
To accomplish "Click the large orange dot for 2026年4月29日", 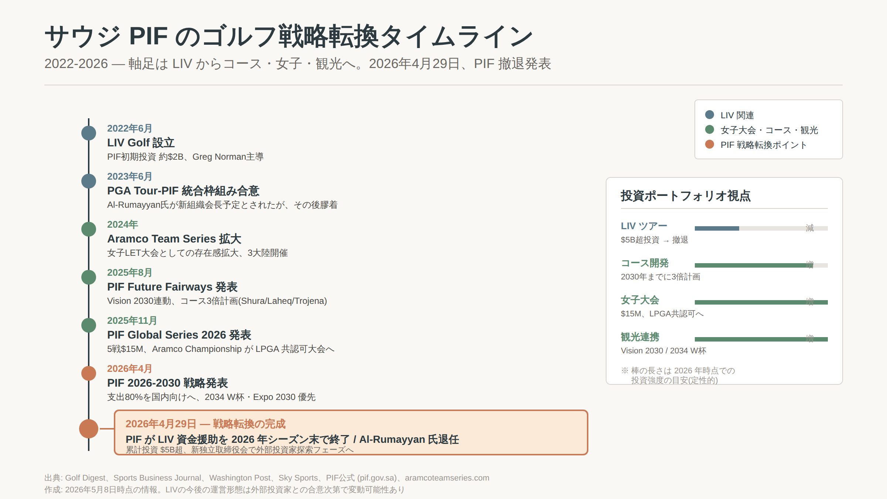I will click(x=89, y=429).
